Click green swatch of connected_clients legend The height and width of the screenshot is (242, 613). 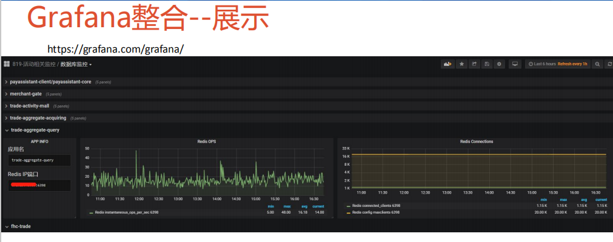point(349,206)
